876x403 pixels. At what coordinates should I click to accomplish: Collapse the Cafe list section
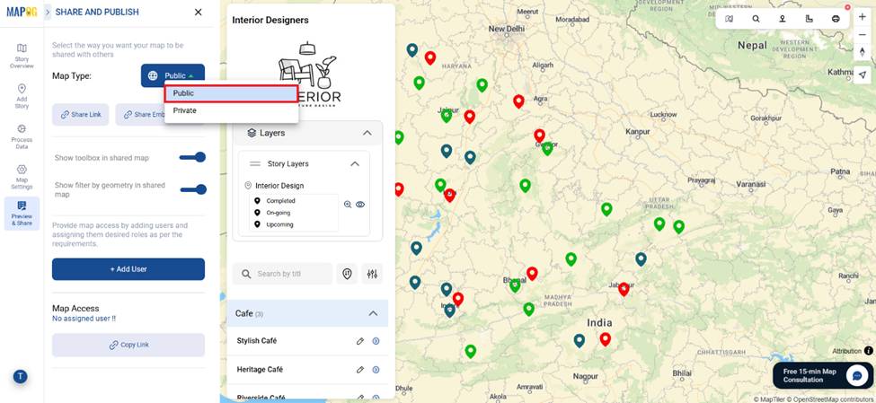tap(373, 313)
